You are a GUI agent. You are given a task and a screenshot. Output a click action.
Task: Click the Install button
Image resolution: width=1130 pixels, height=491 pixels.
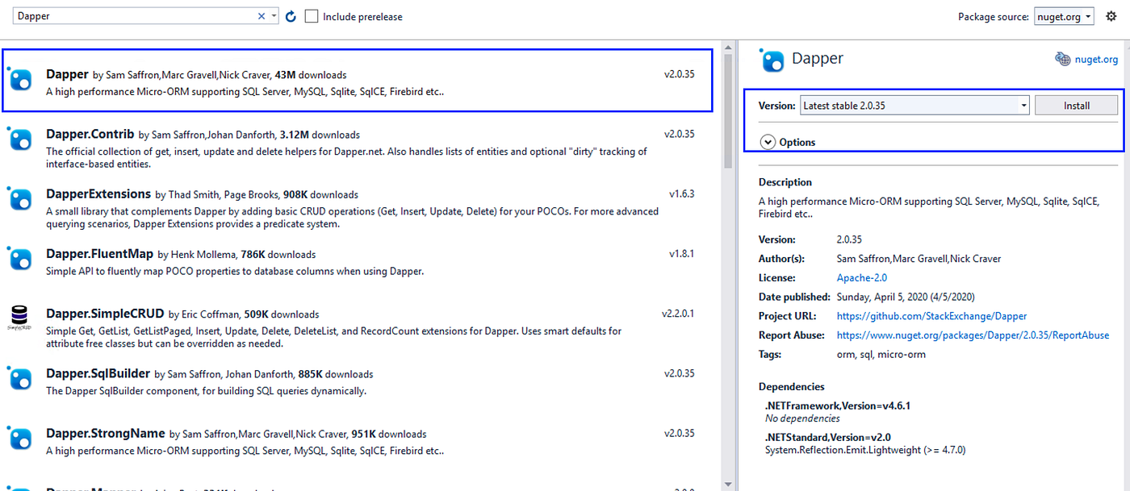tap(1076, 106)
